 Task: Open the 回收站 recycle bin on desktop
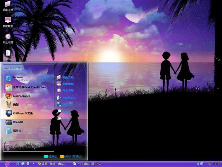point(8,55)
